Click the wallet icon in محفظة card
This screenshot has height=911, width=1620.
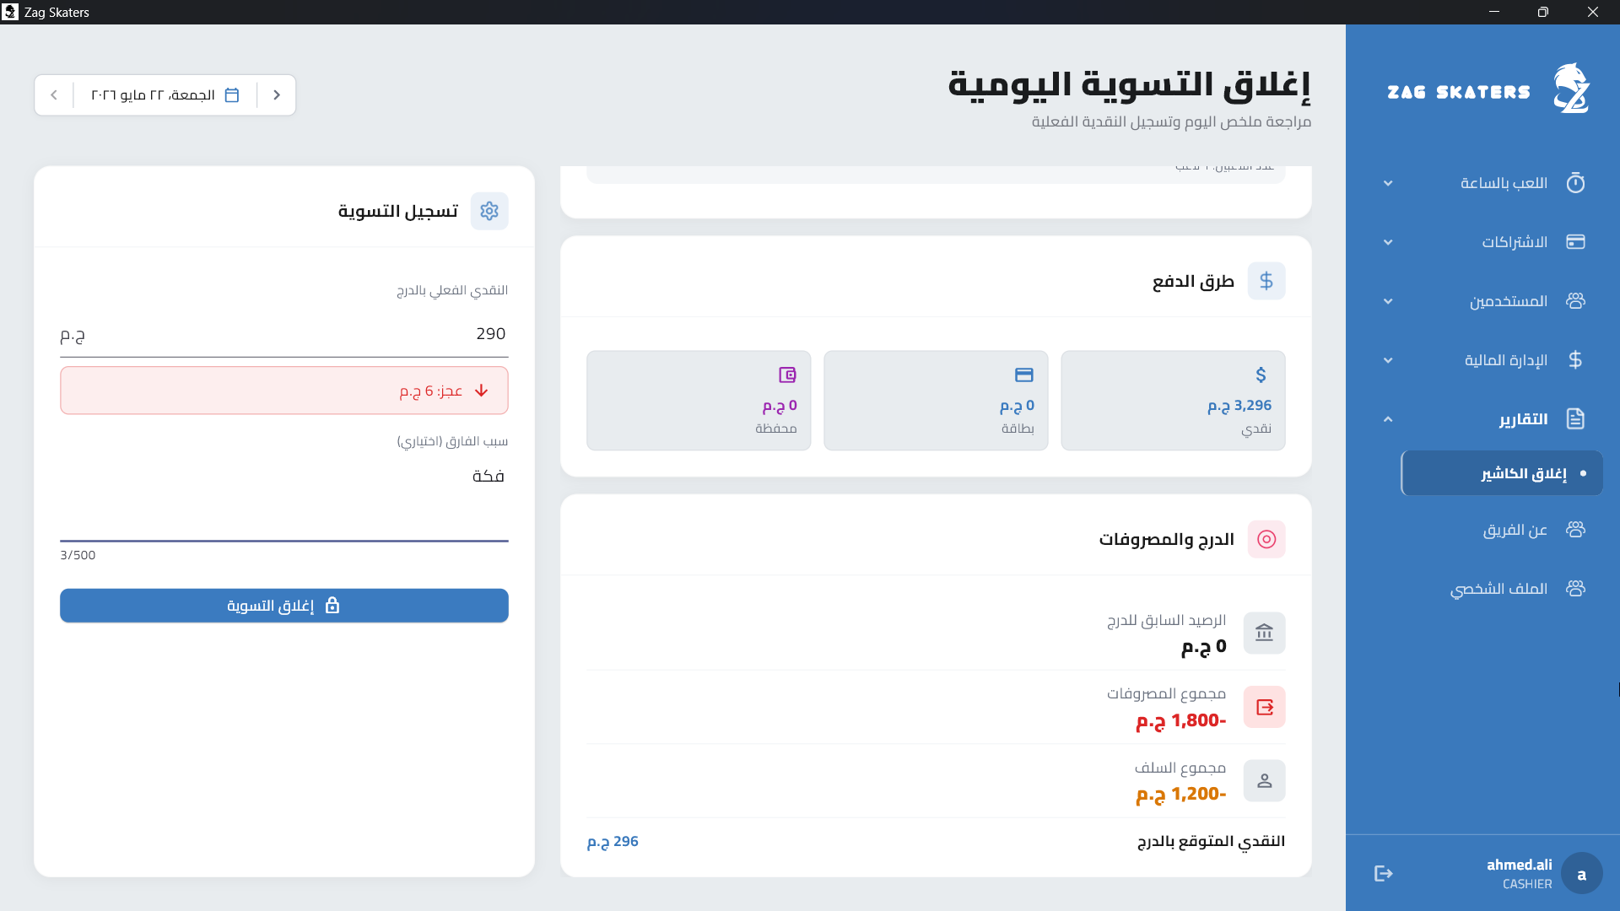point(787,375)
